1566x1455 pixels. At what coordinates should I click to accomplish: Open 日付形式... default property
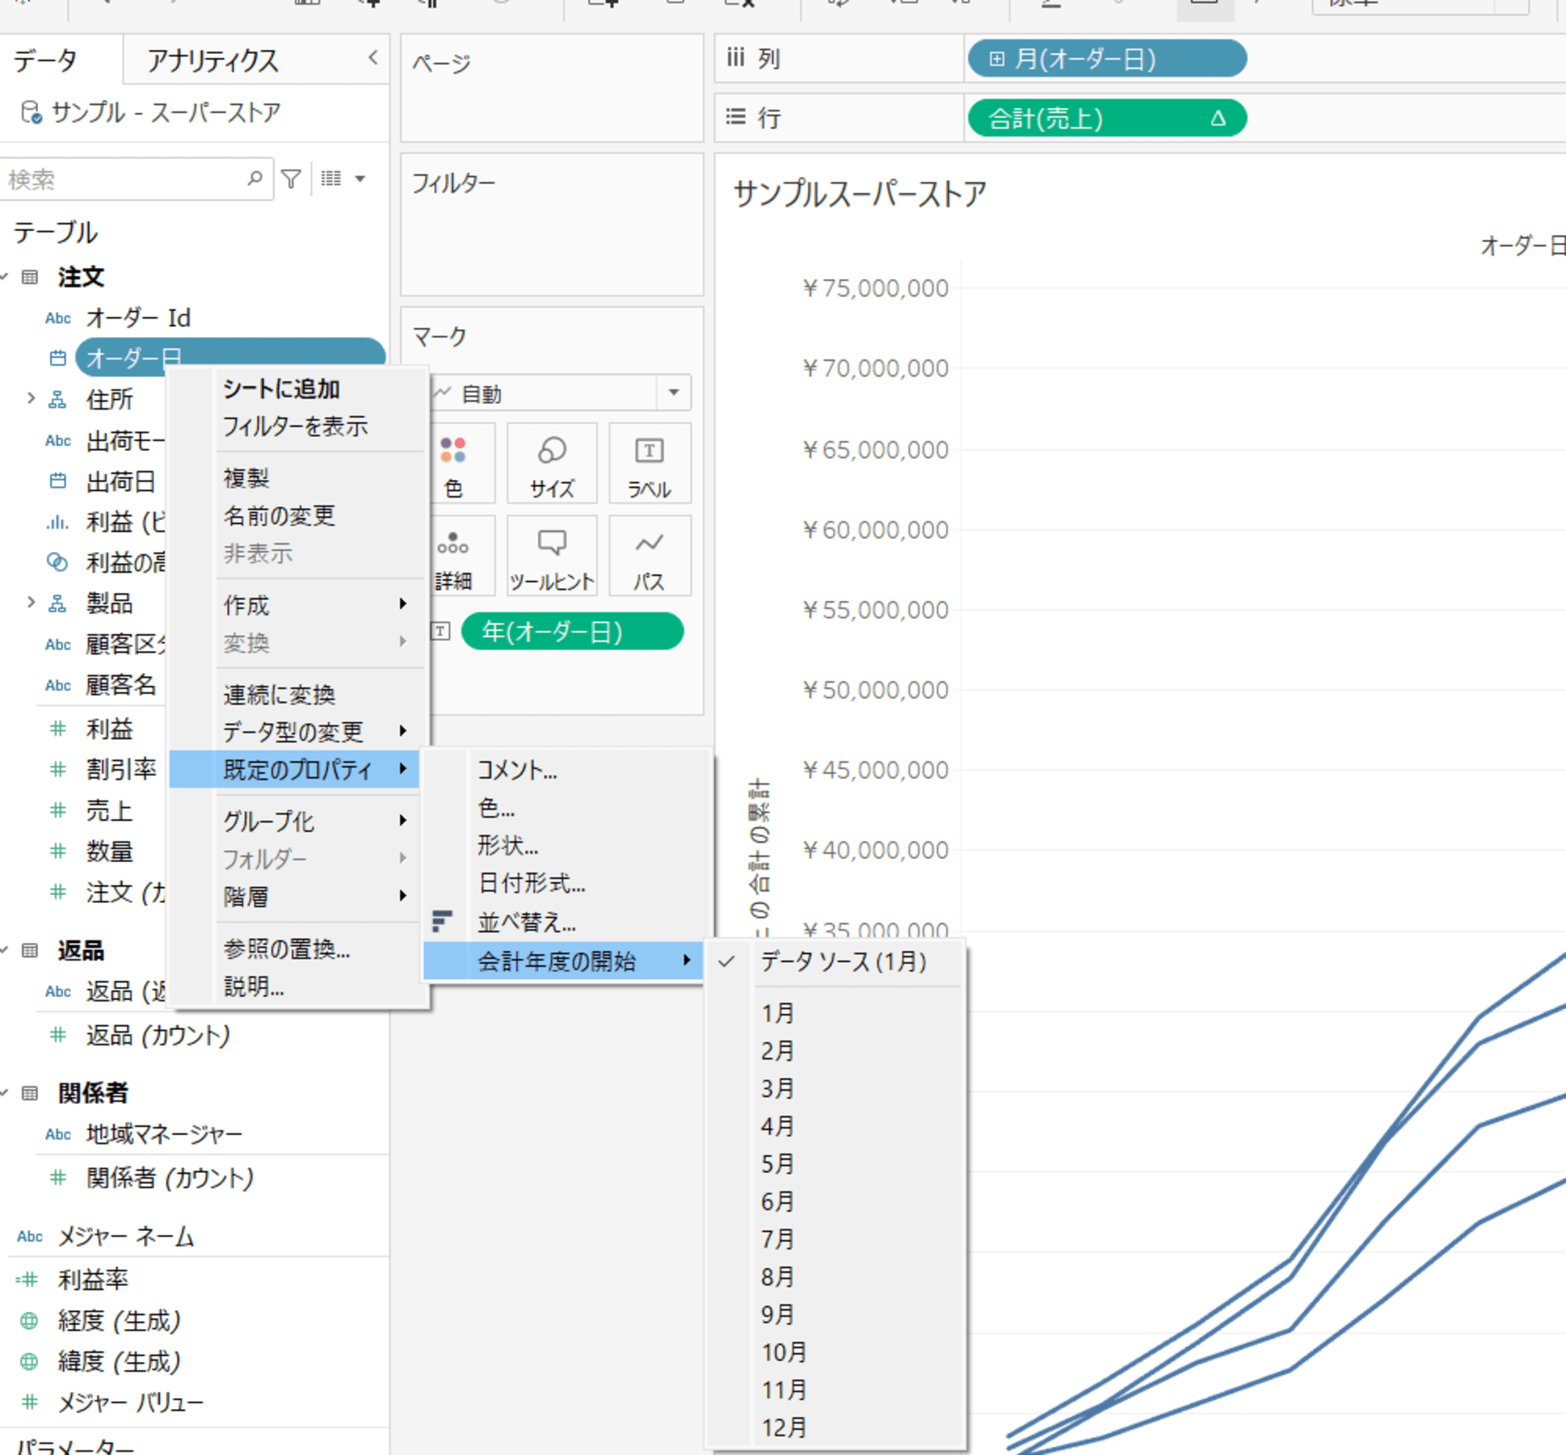tap(567, 883)
